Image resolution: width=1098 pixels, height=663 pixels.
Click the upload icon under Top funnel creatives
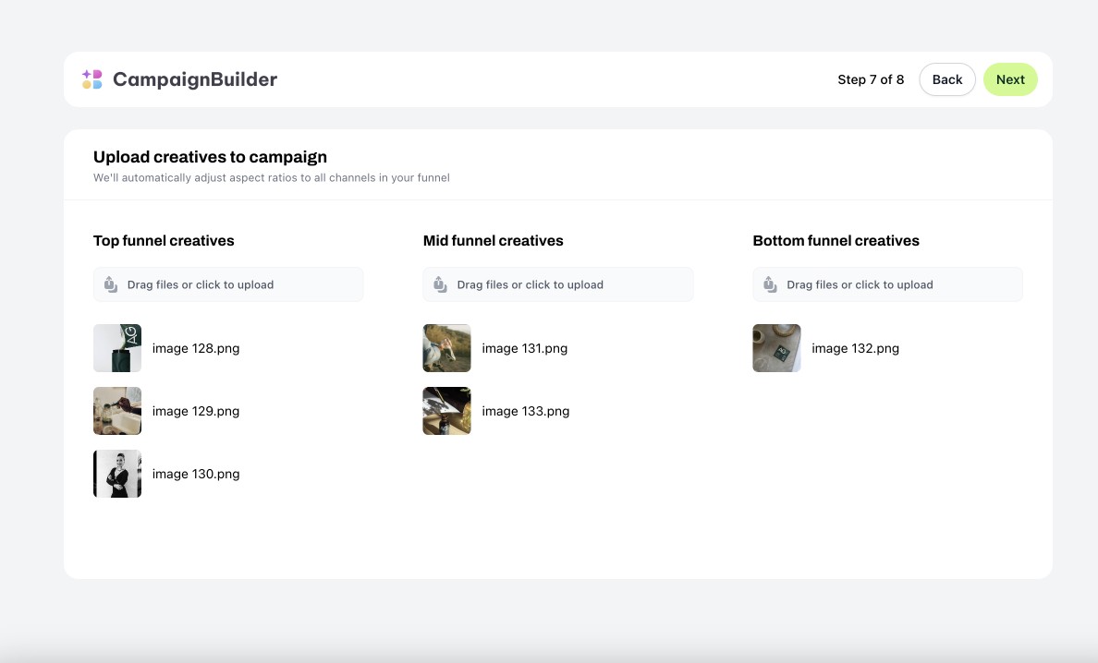[109, 284]
